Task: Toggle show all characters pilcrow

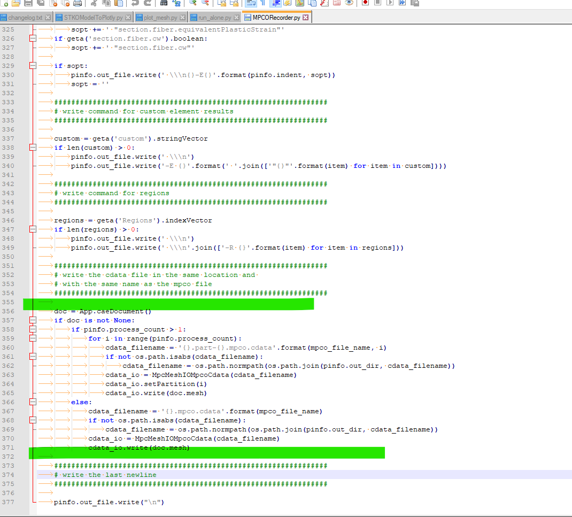Action: point(262,3)
